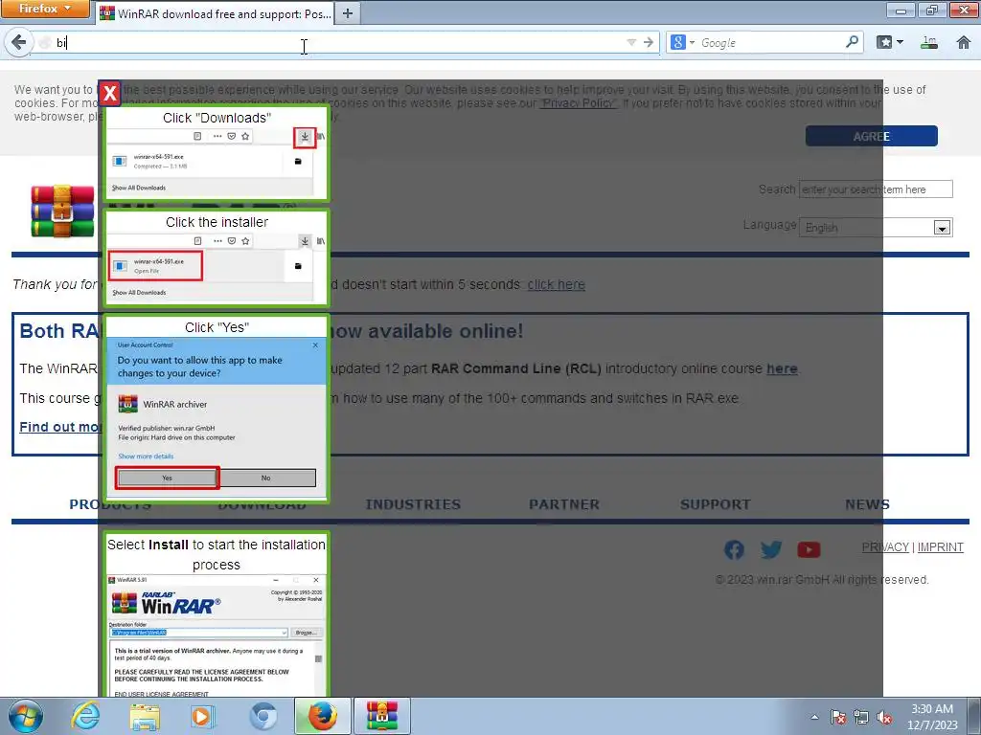The image size is (981, 735).
Task: Click the Action Center flag icon
Action: click(838, 717)
